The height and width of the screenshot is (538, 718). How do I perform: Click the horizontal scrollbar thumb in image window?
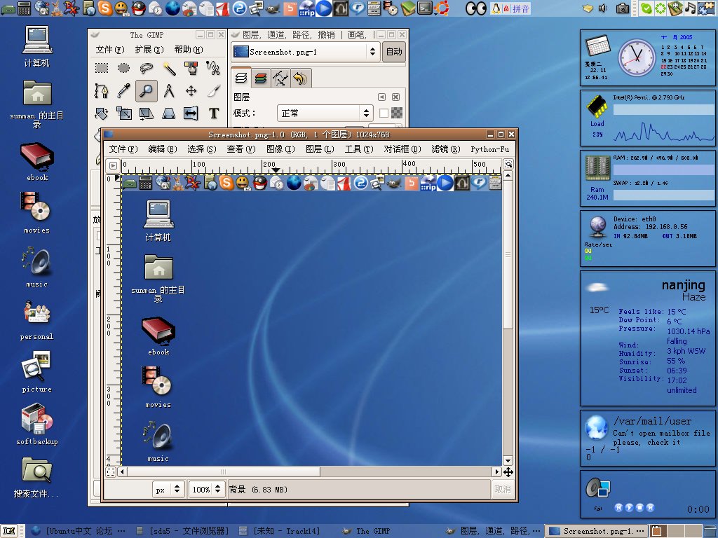[x=223, y=471]
